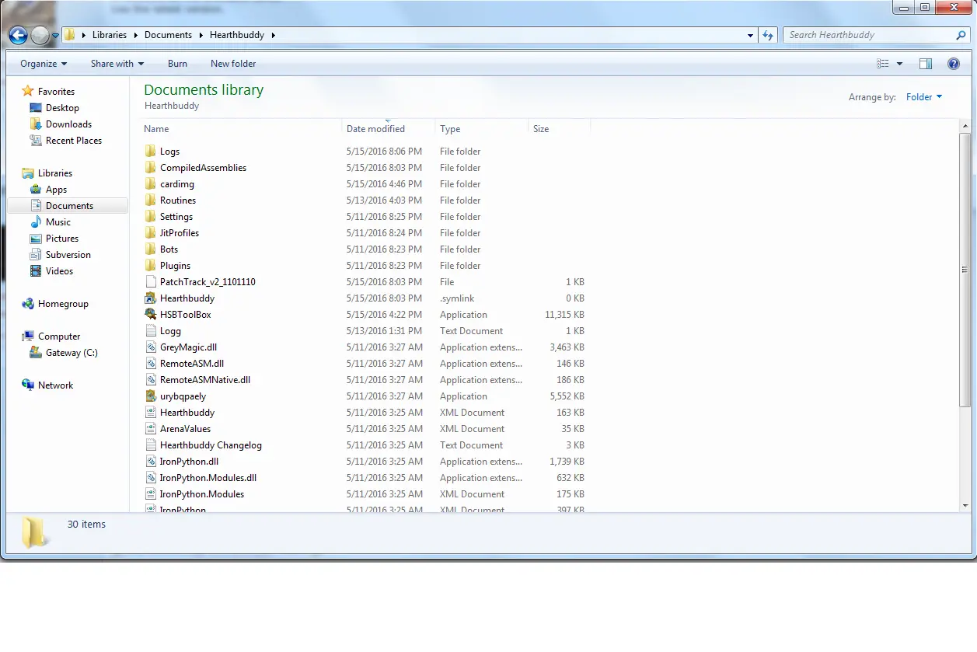Click the Settings folder icon
Screen dimensions: 977x652
tap(151, 216)
